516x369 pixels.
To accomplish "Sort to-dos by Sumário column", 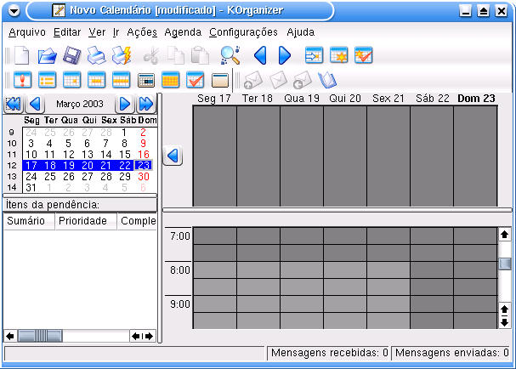I will (x=29, y=221).
